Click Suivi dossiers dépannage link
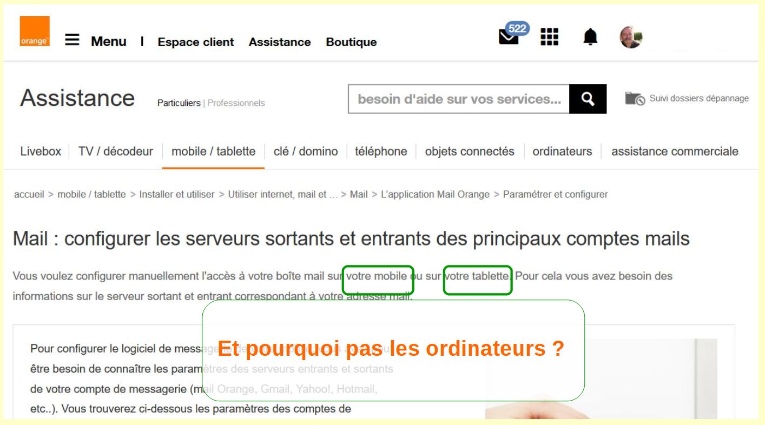The height and width of the screenshot is (425, 765). point(699,98)
